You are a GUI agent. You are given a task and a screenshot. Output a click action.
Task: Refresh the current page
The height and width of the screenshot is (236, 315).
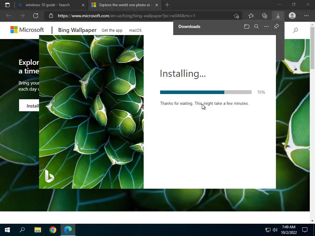tap(36, 16)
